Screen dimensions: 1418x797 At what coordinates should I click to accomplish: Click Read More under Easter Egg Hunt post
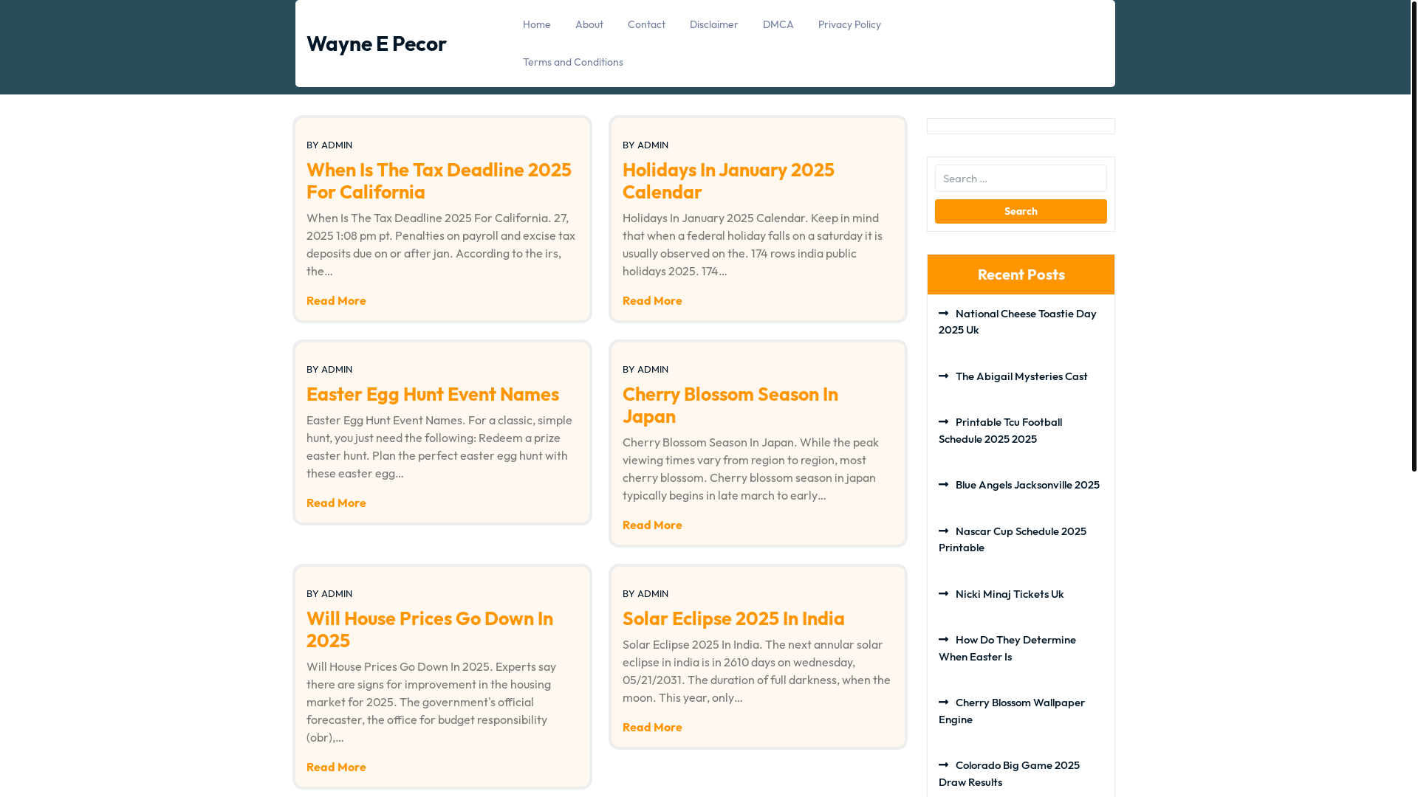click(336, 503)
